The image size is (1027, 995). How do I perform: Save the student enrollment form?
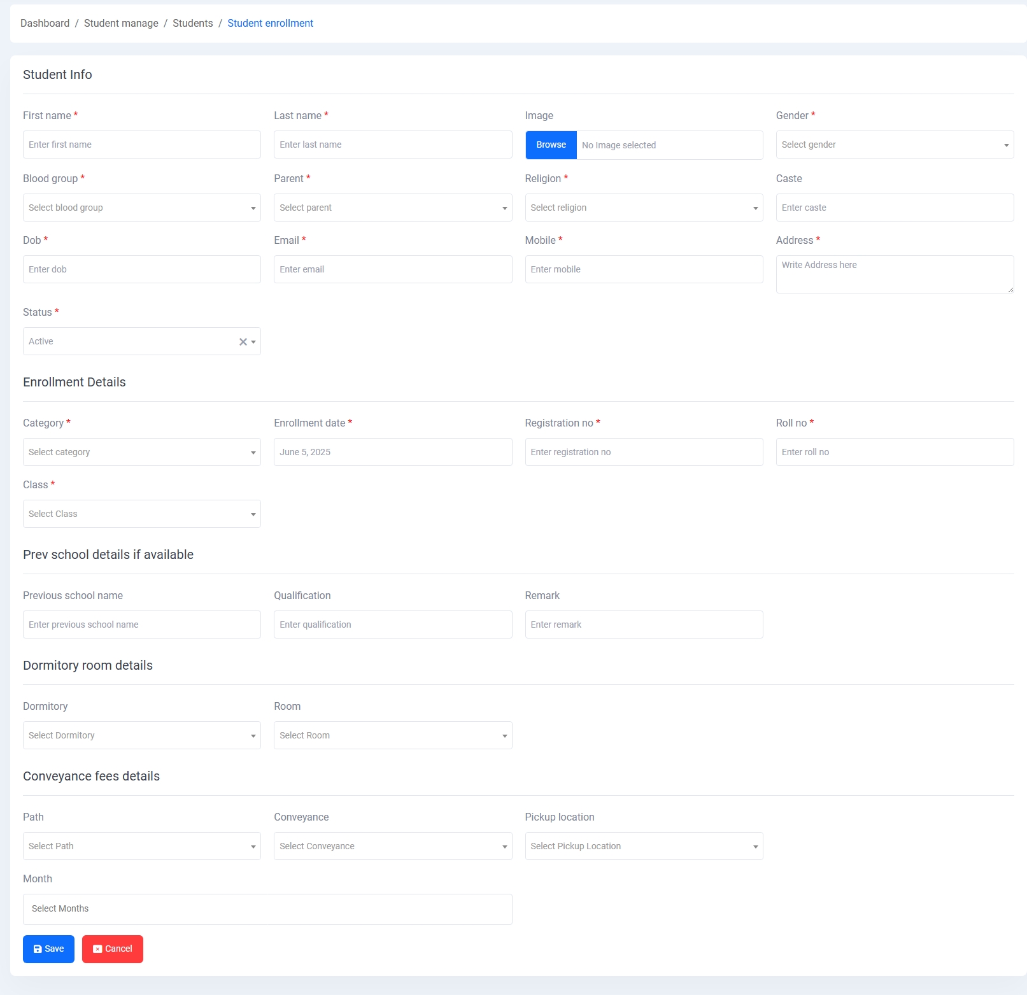tap(48, 949)
